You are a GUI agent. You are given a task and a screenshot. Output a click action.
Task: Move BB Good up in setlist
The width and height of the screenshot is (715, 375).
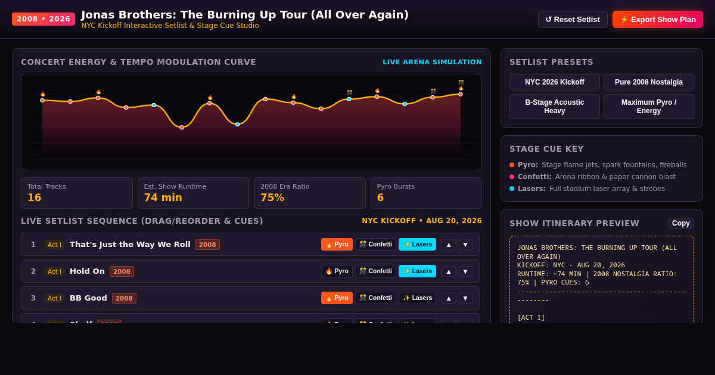(x=449, y=298)
